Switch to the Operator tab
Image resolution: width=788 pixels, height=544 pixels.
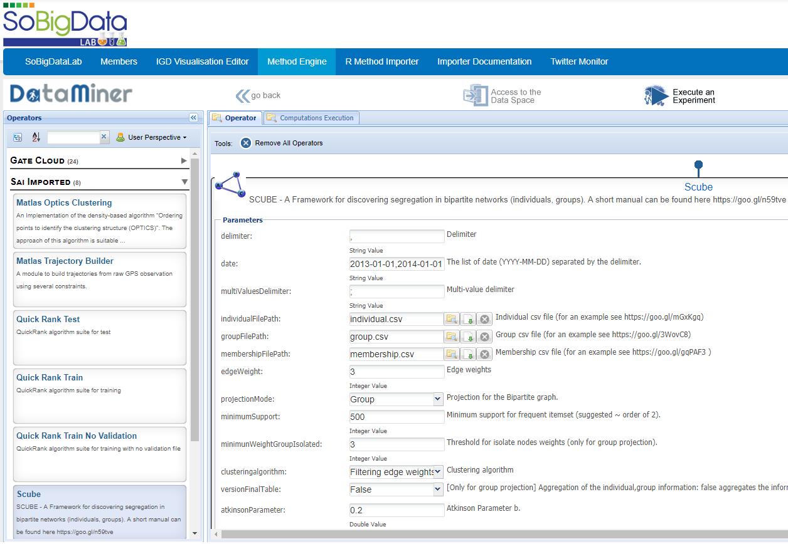235,118
